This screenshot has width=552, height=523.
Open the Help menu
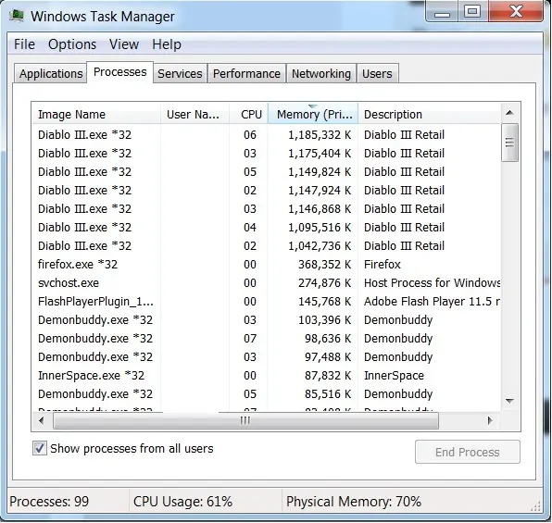click(167, 44)
